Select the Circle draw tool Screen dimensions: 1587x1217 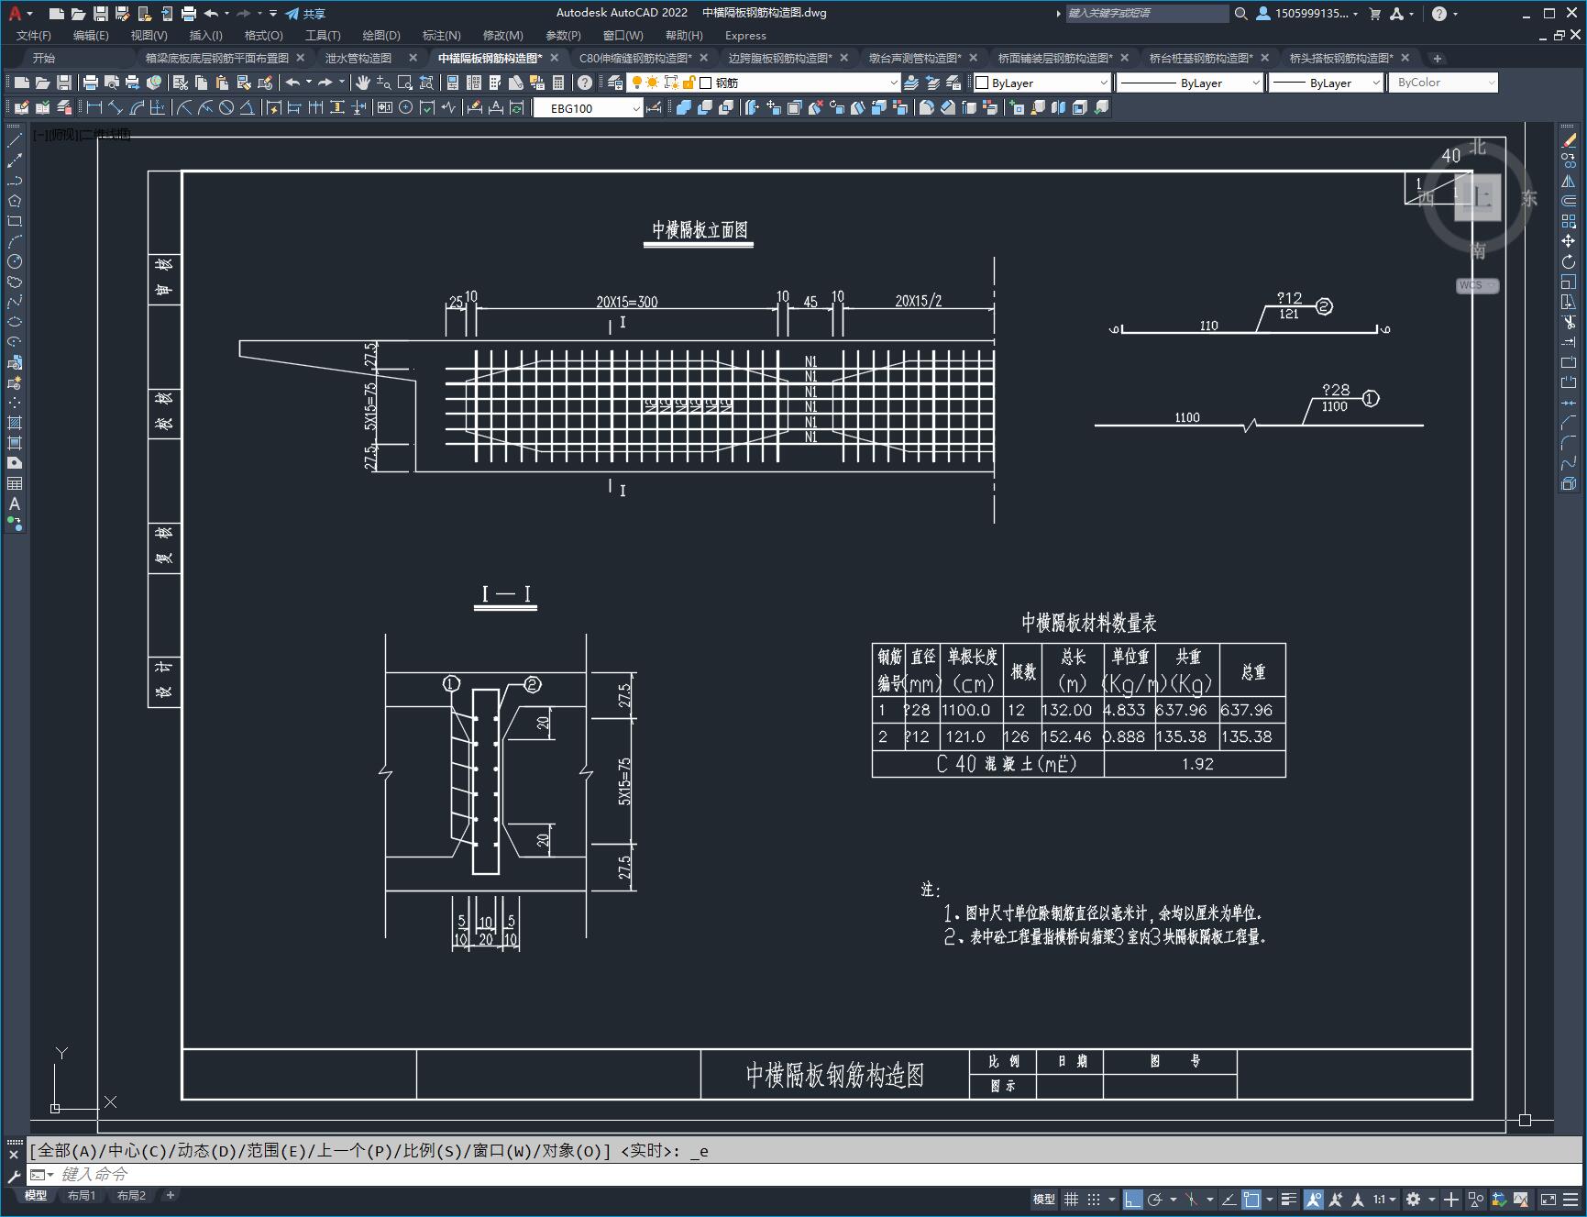tap(15, 261)
